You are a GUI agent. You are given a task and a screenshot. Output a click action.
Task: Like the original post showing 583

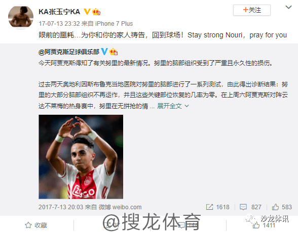click(275, 207)
